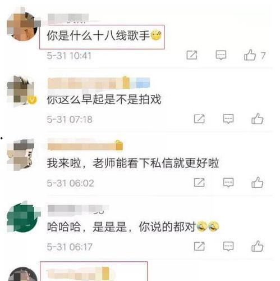The width and height of the screenshot is (280, 281).
Task: Open the verified commenter's avatar
Action: click(x=22, y=92)
